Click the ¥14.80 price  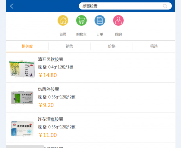(x=48, y=75)
